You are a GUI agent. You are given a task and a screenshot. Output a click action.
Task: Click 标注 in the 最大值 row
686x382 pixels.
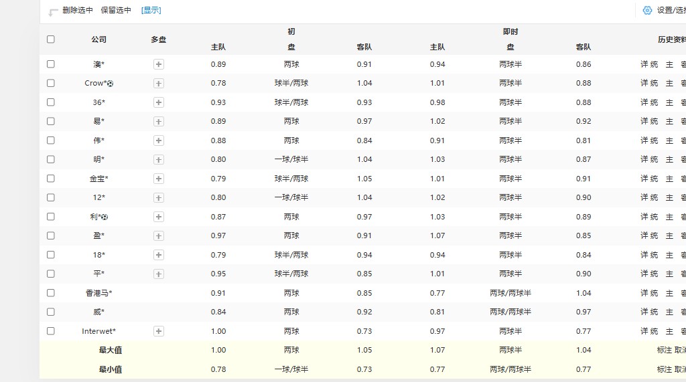(x=664, y=350)
